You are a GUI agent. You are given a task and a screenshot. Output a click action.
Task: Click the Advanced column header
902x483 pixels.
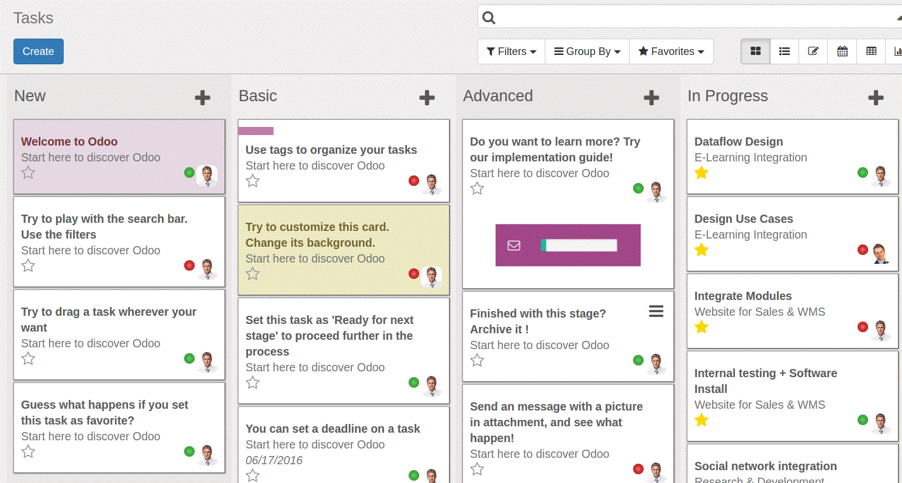pyautogui.click(x=498, y=96)
